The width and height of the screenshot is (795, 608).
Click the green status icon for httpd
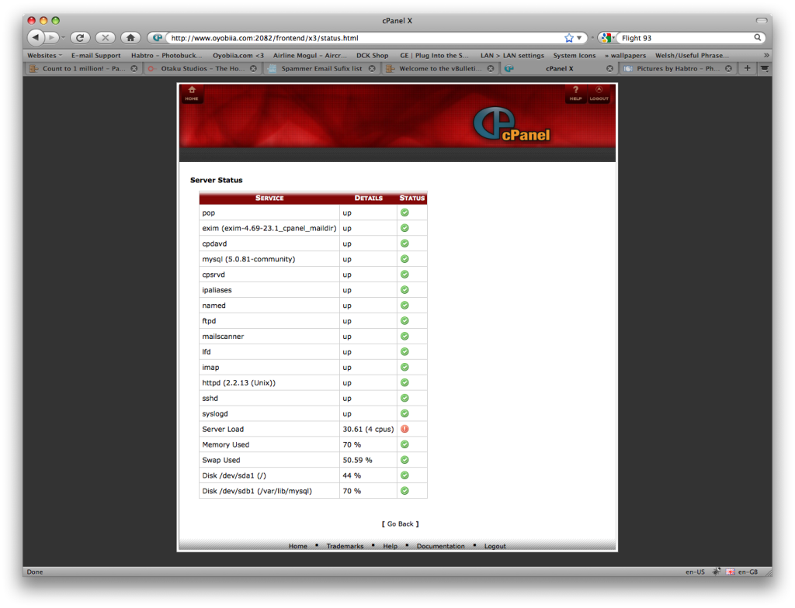click(x=404, y=382)
